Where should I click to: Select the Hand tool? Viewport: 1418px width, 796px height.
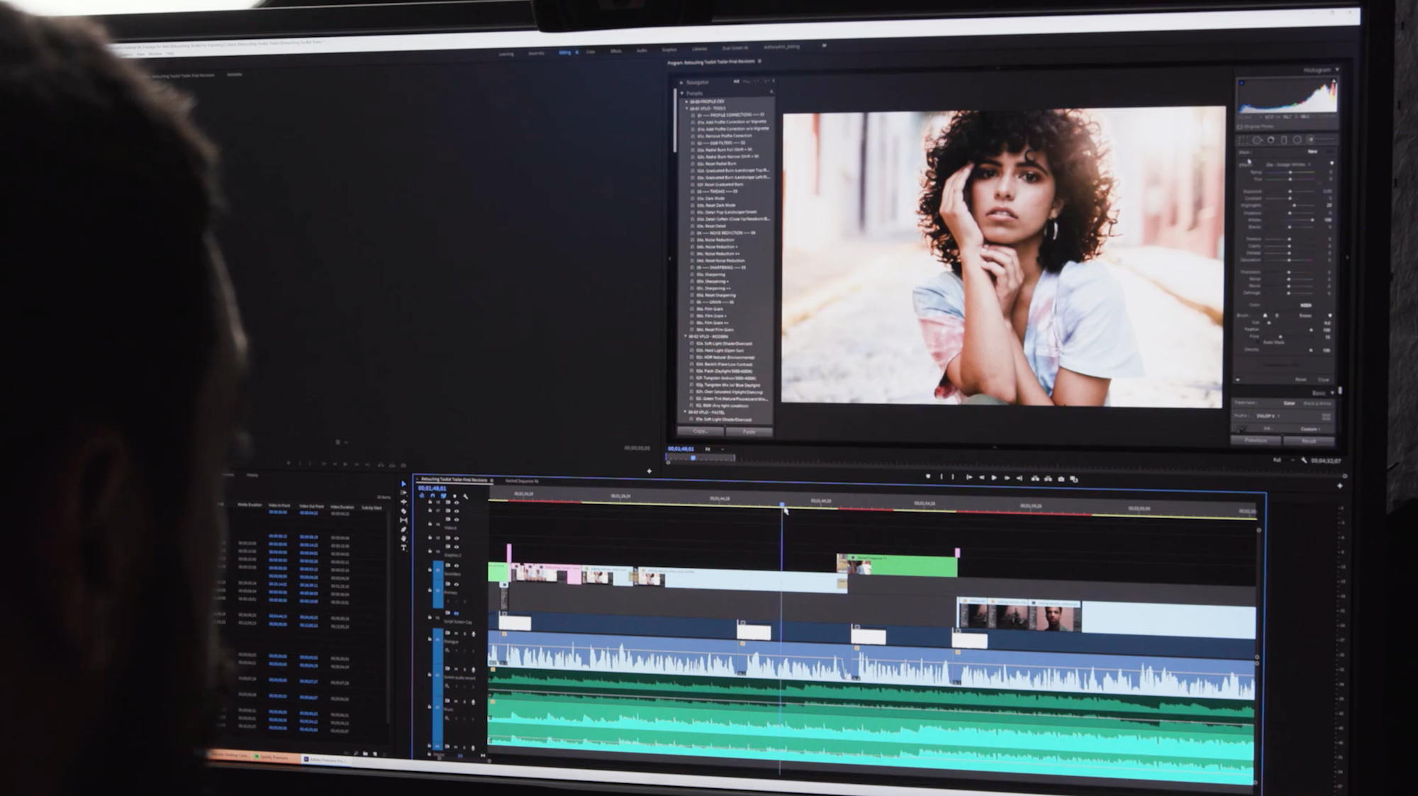coord(403,539)
